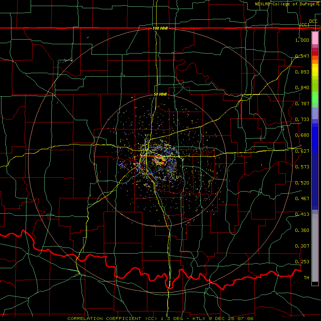Click the 0.947 scale value

(x=302, y=56)
